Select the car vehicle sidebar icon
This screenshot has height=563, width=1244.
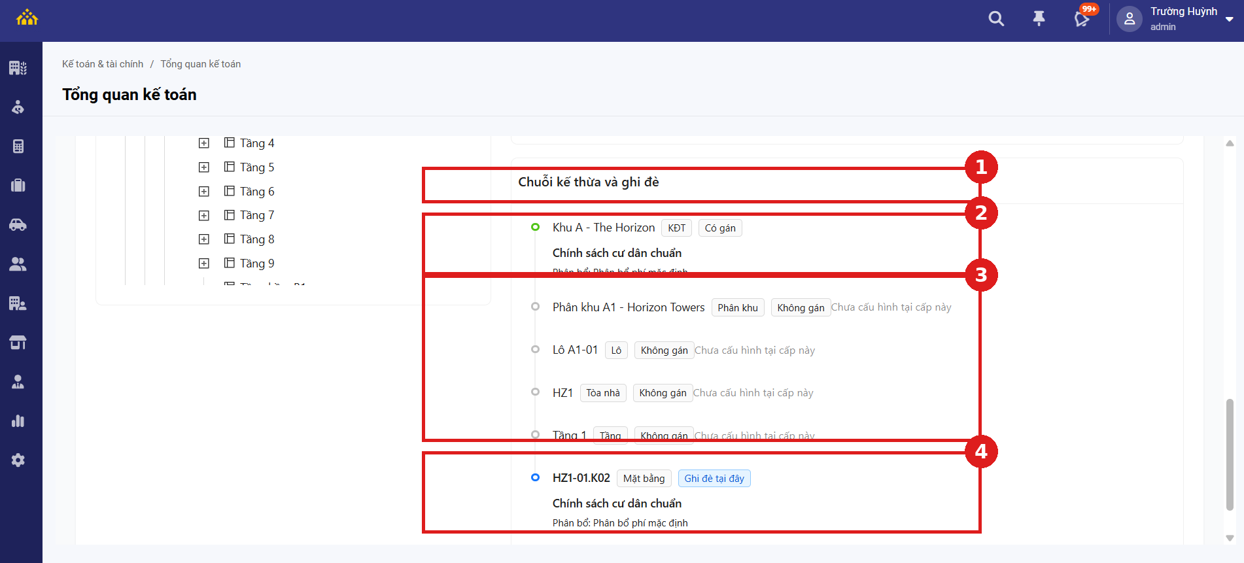[x=18, y=225]
